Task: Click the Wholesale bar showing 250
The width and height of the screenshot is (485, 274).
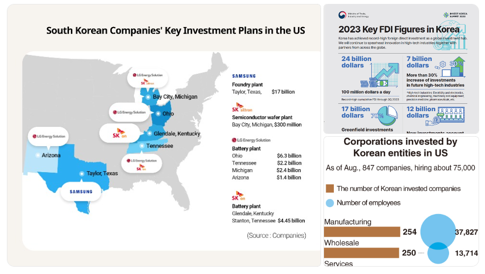Action: [x=361, y=253]
